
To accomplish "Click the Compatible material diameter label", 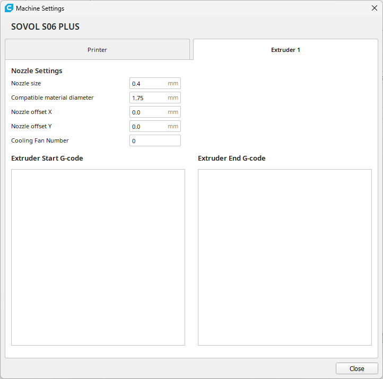I will [53, 98].
